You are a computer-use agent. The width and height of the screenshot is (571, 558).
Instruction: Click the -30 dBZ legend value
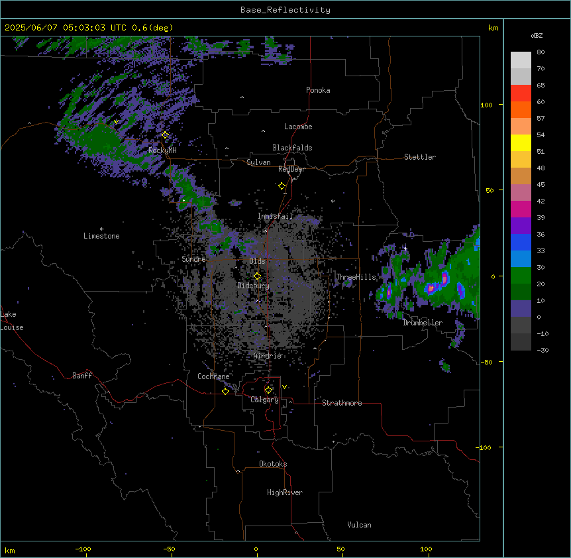[543, 350]
